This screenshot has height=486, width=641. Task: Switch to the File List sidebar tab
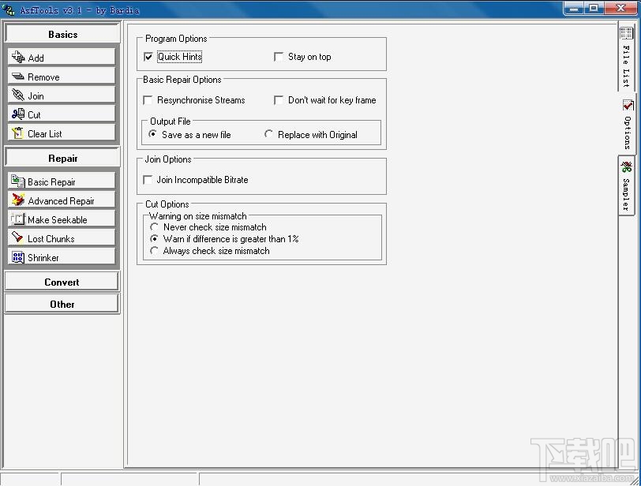(x=627, y=55)
